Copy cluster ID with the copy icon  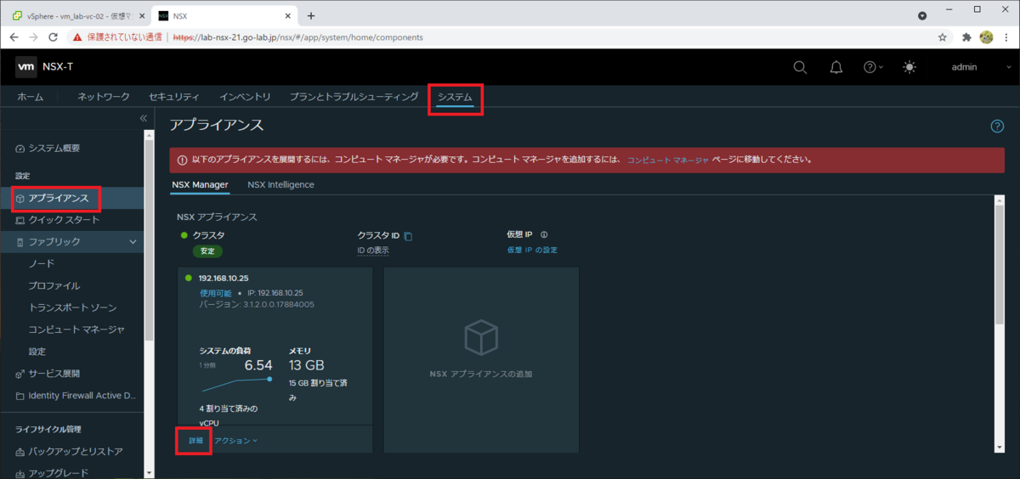point(408,235)
